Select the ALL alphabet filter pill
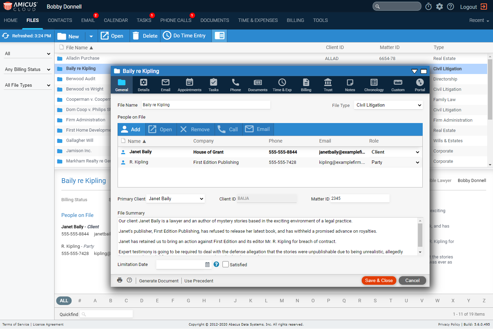The image size is (493, 329). click(x=64, y=301)
